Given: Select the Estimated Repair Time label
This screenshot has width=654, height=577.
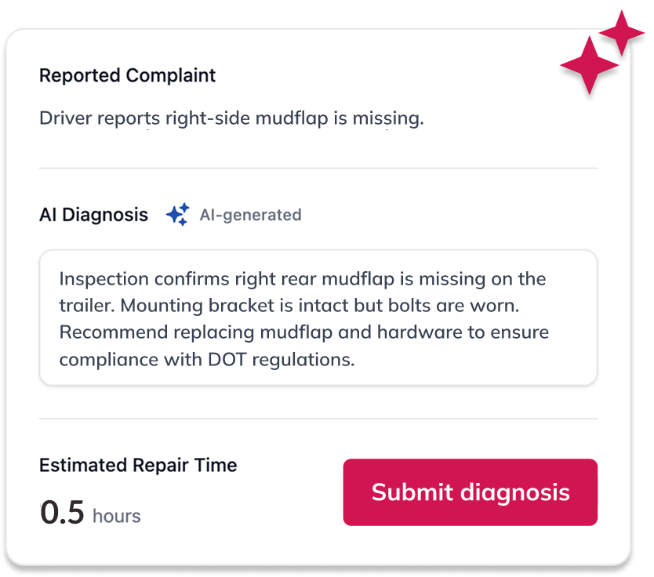Looking at the screenshot, I should 138,465.
